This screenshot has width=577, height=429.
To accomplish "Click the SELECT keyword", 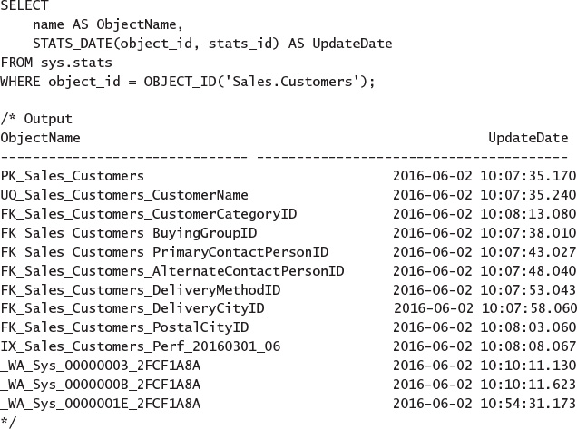I will coord(24,5).
